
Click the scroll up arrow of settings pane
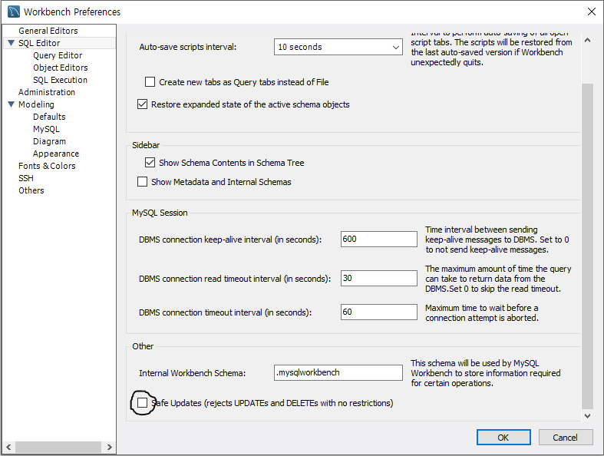[x=587, y=40]
